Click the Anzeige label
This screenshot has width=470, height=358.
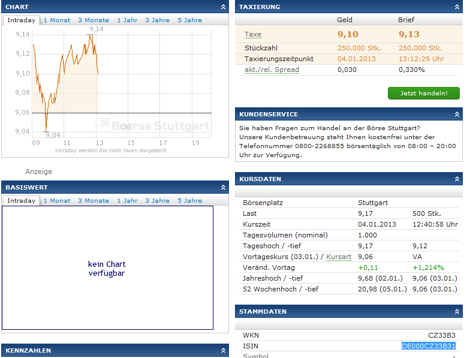coord(38,172)
